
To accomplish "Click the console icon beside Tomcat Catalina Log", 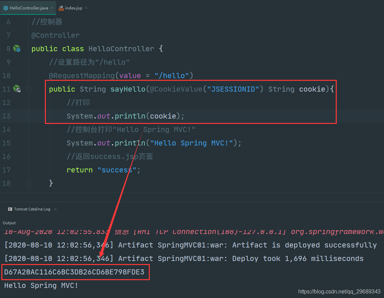I will (x=10, y=209).
